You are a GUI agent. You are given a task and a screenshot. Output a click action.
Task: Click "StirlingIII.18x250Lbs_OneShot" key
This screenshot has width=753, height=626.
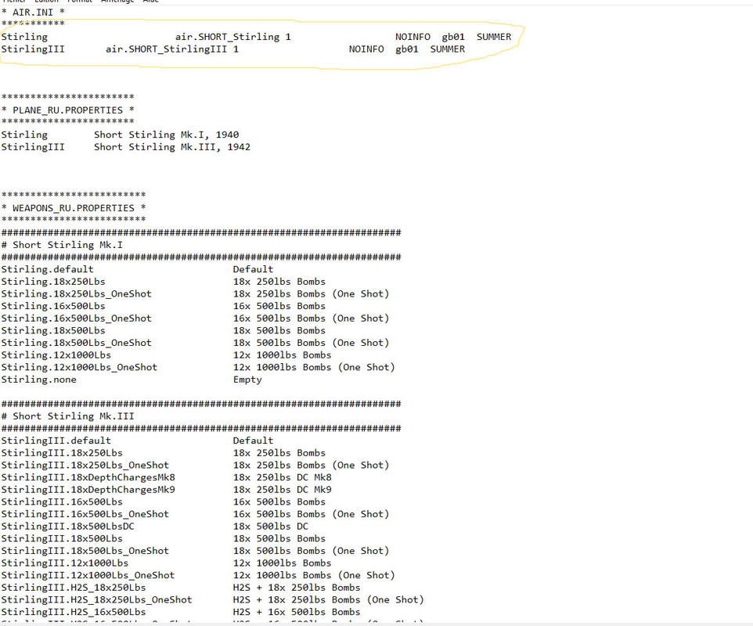tap(85, 465)
